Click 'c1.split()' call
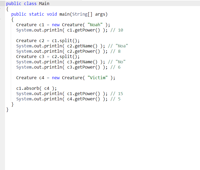Screen dimensions: 200x170 click(64, 41)
